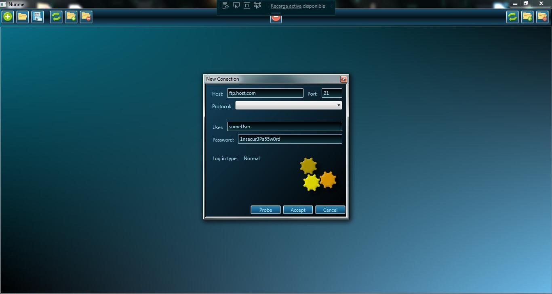Click the add-folder icon in the right toolbar
The image size is (552, 294).
527,17
